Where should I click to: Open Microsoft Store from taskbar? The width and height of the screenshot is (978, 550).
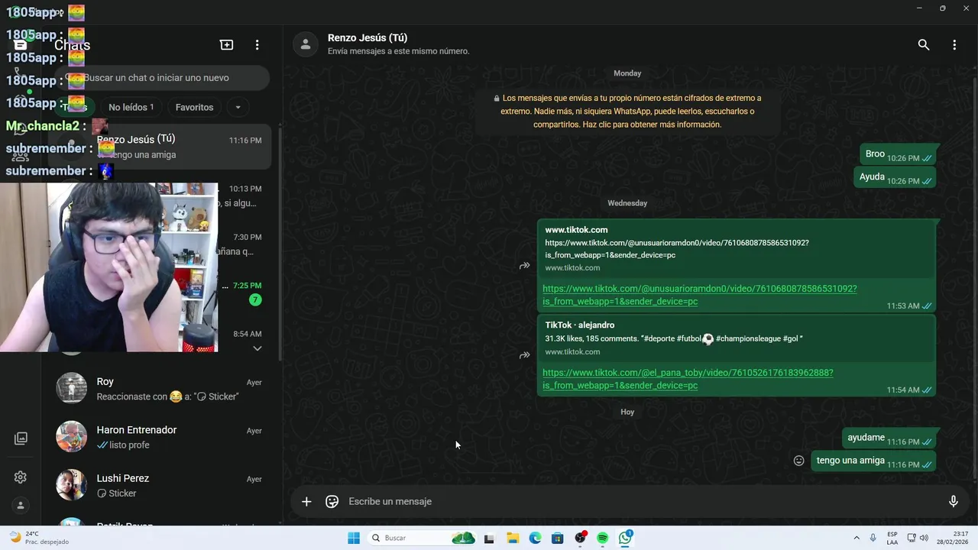558,538
